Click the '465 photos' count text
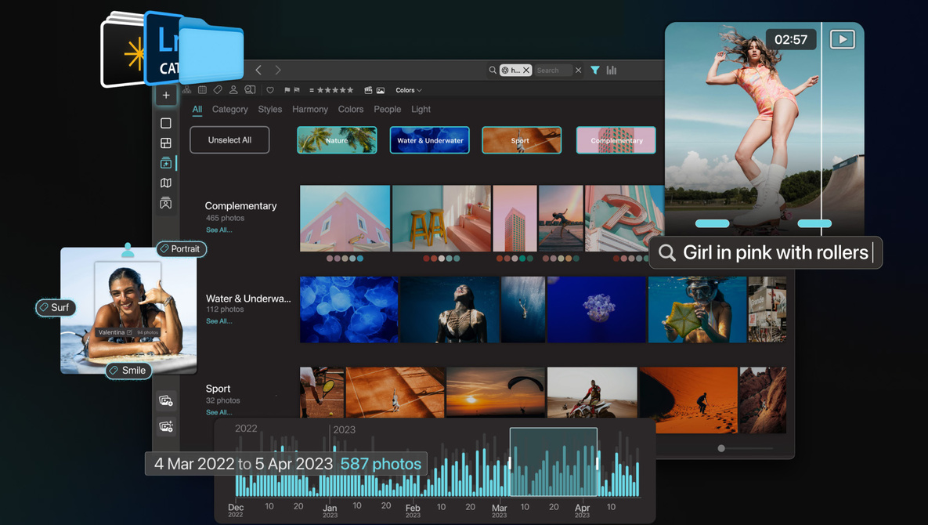Viewport: 928px width, 525px height. [225, 218]
